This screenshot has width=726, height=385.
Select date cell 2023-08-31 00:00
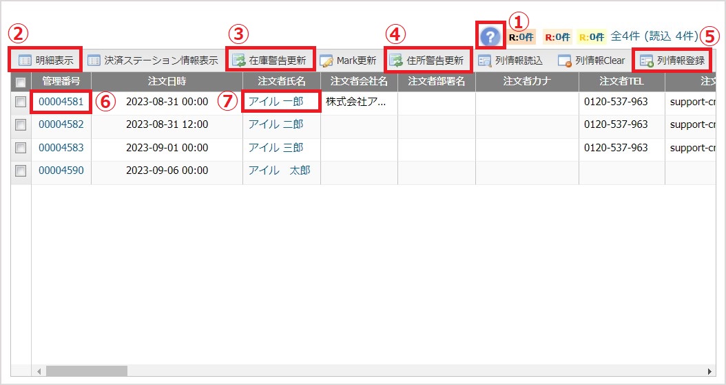[x=167, y=102]
